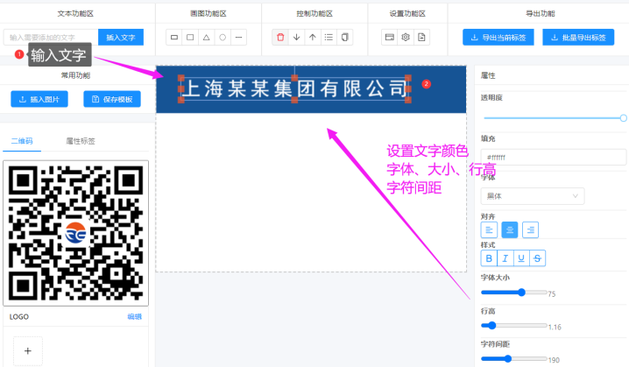Copy element with the duplicate icon
This screenshot has width=629, height=367.
(x=344, y=38)
